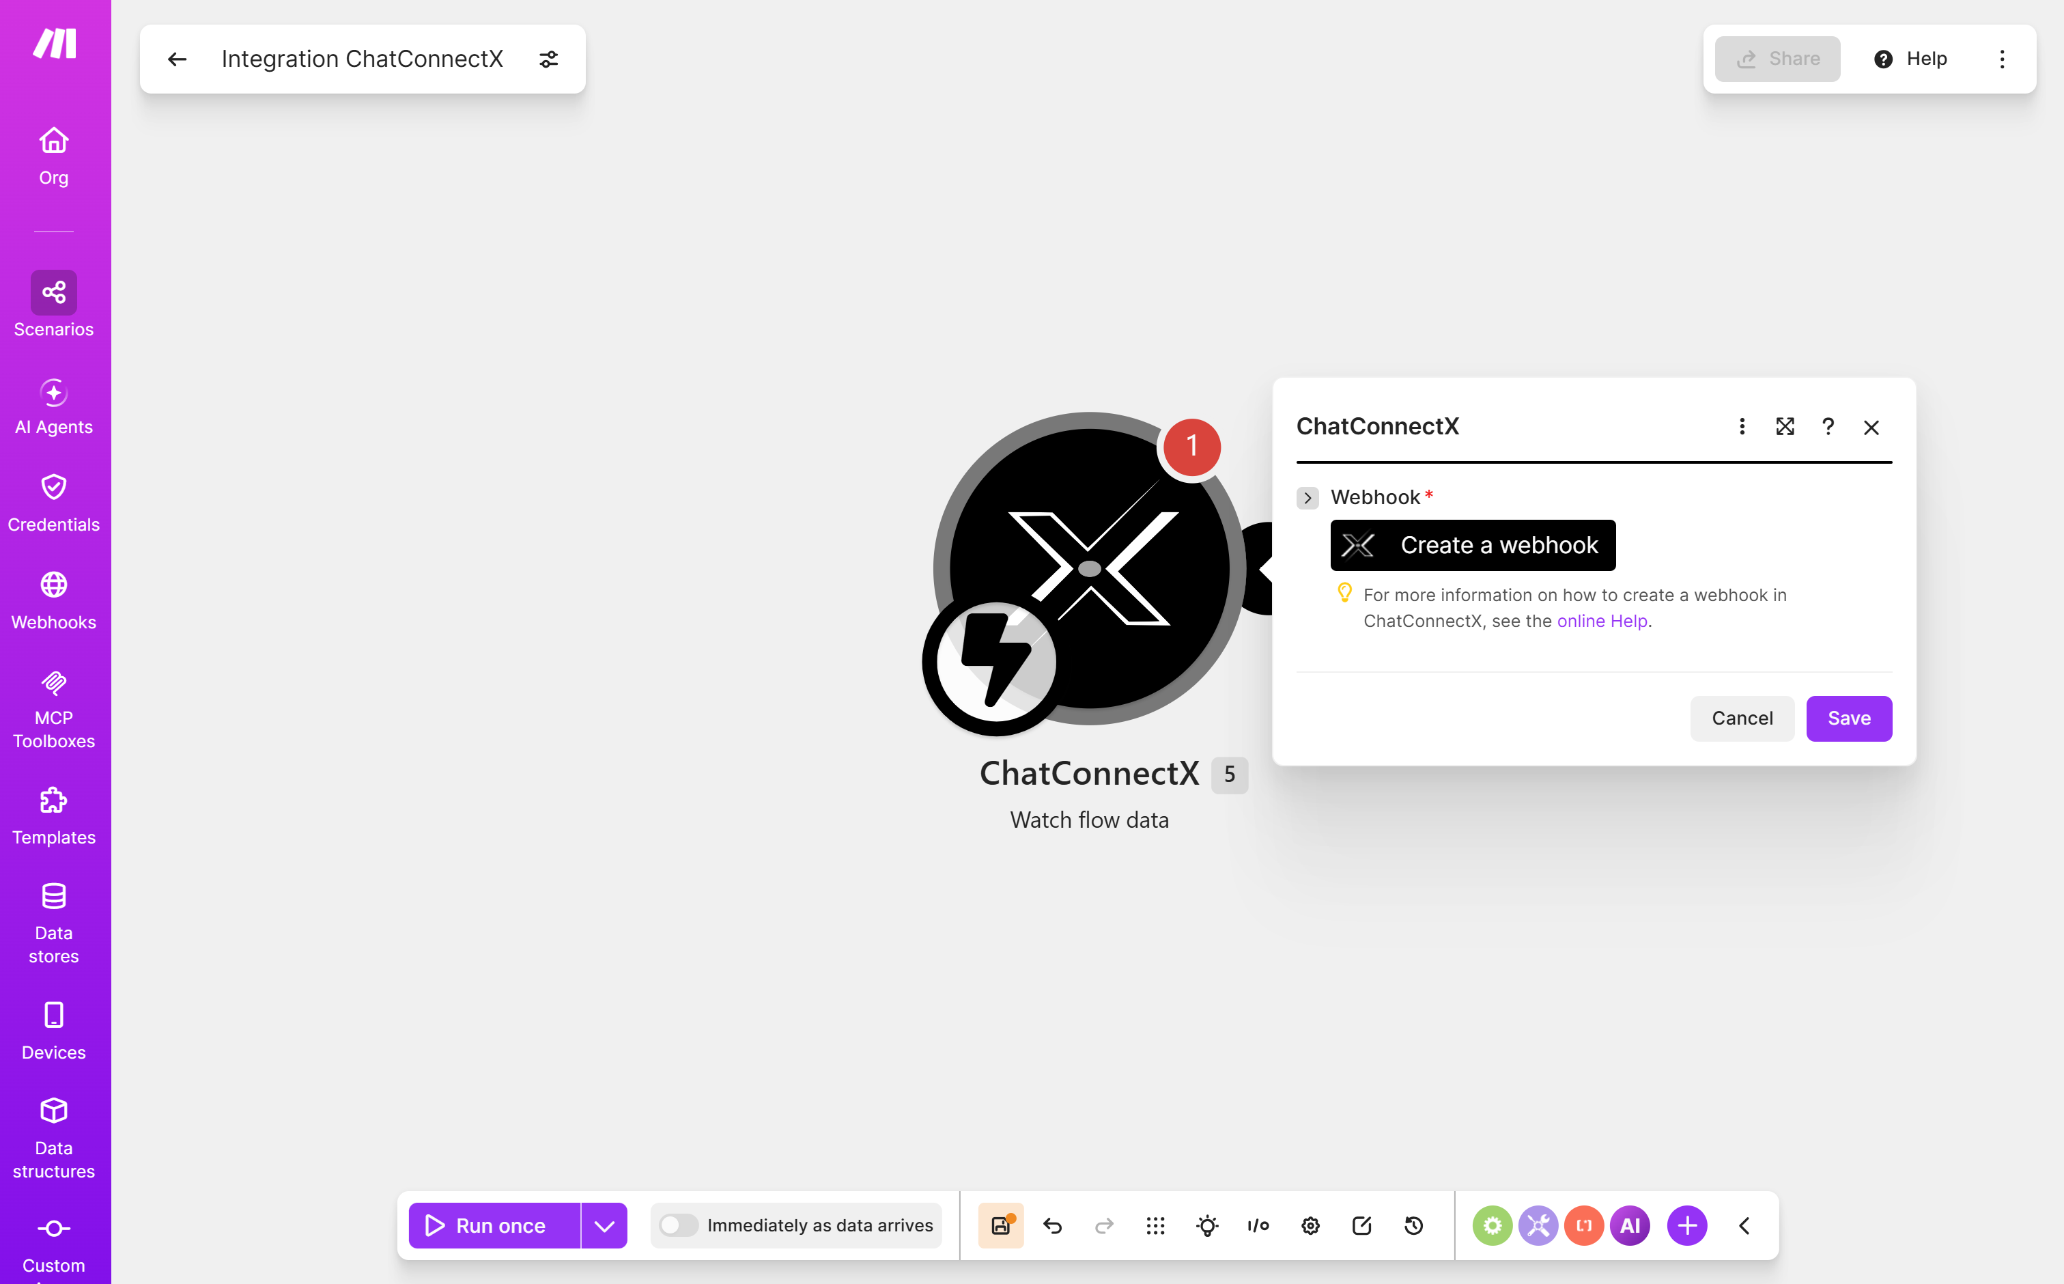This screenshot has width=2064, height=1284.
Task: Open the AI assistant icon
Action: coord(1630,1225)
